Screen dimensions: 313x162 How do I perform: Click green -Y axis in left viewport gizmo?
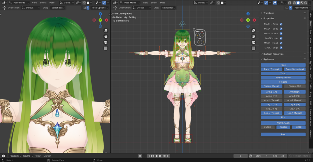100,20
